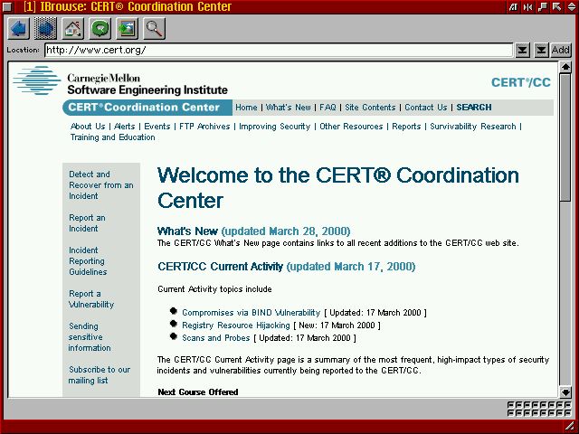
Task: Click the network status indicator grid
Action: pos(539,410)
